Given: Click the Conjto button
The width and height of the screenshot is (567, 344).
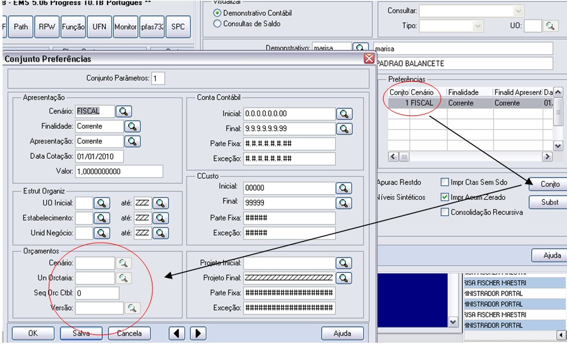Looking at the screenshot, I should pos(550,184).
